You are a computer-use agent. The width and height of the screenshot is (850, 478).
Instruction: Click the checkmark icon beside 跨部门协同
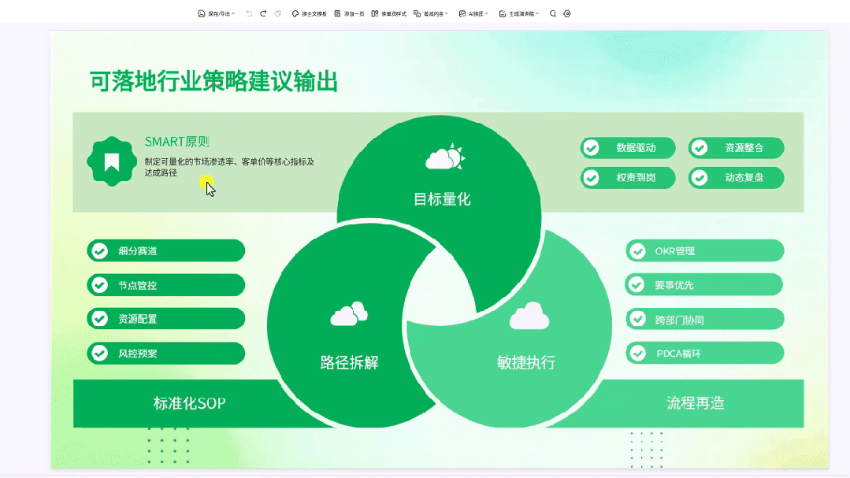(638, 319)
